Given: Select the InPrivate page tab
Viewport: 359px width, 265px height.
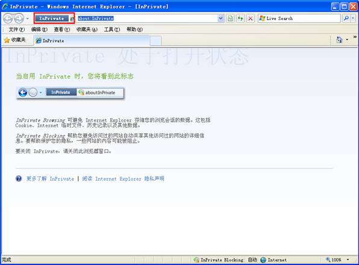Looking at the screenshot, I should (x=92, y=41).
